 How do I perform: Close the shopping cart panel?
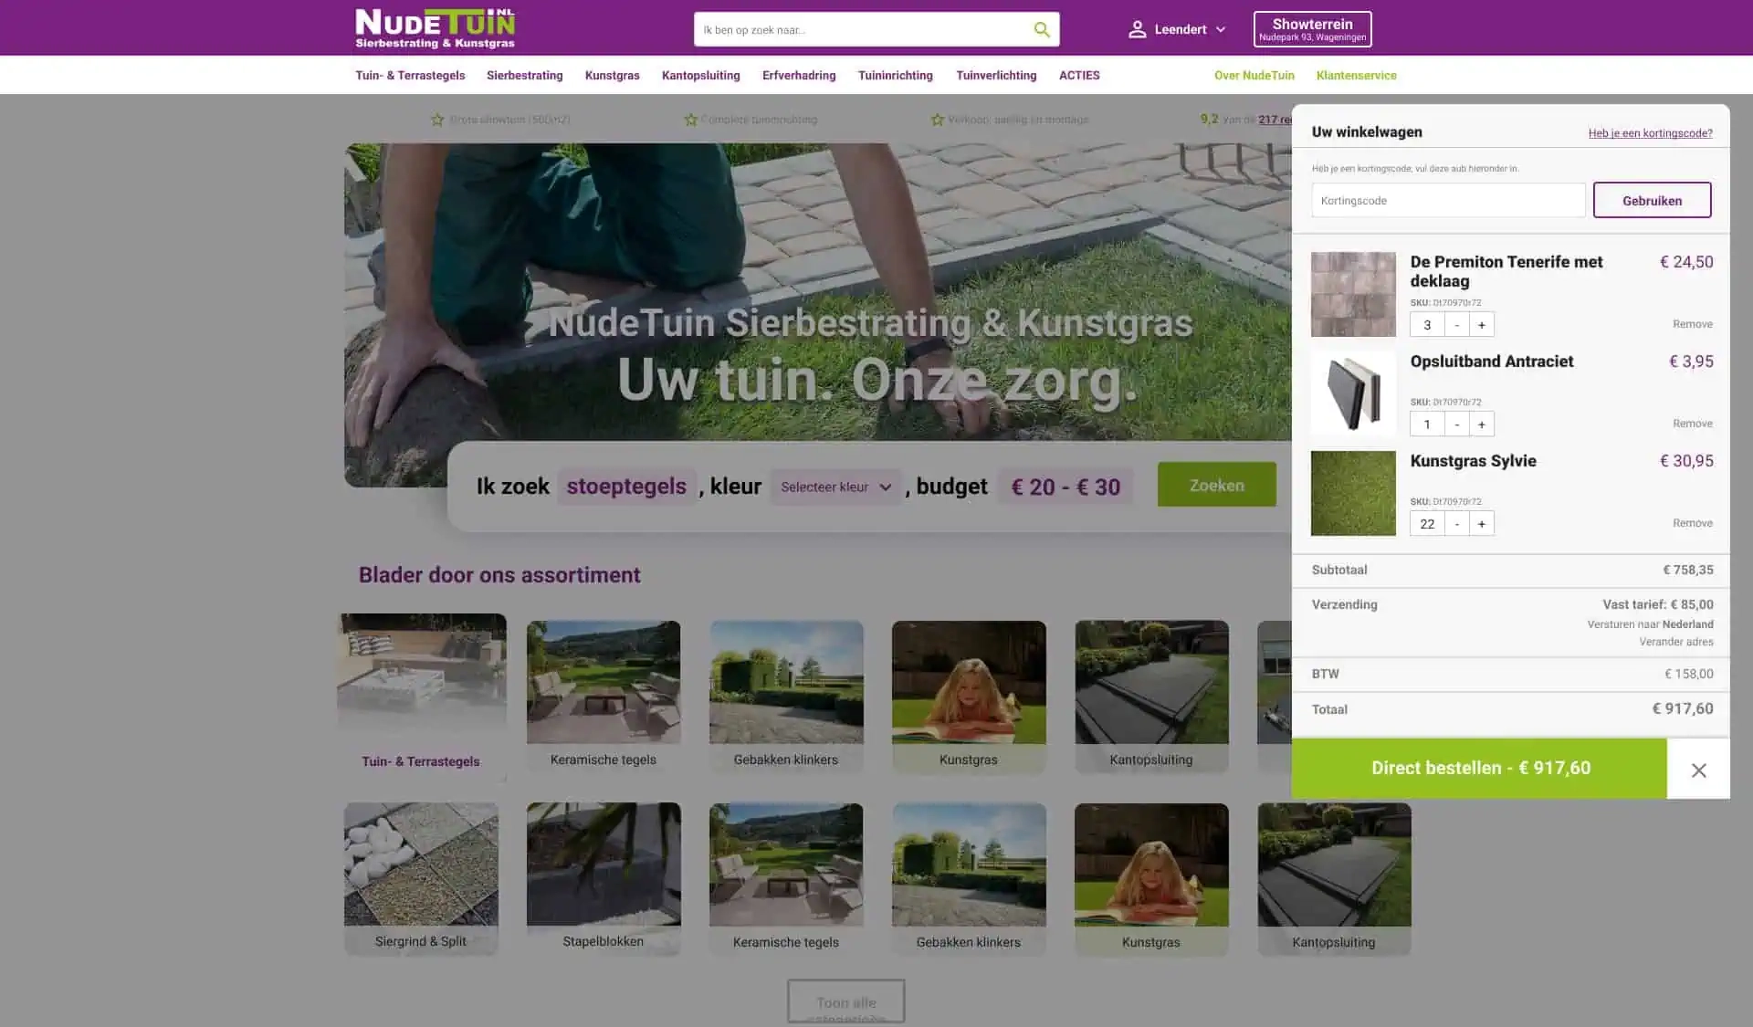coord(1697,770)
